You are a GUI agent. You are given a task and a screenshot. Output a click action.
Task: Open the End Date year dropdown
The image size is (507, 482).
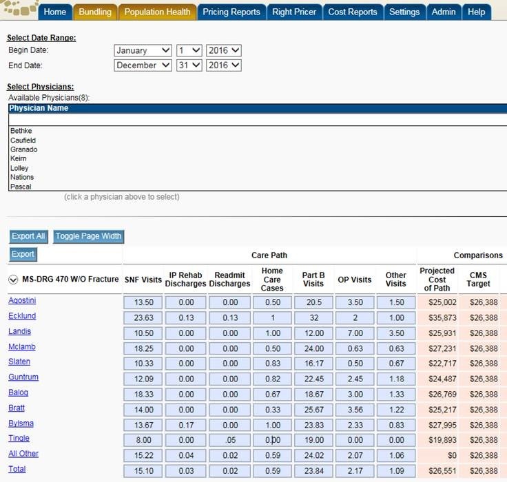click(x=224, y=65)
